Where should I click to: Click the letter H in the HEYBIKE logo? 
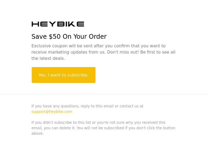[35, 24]
